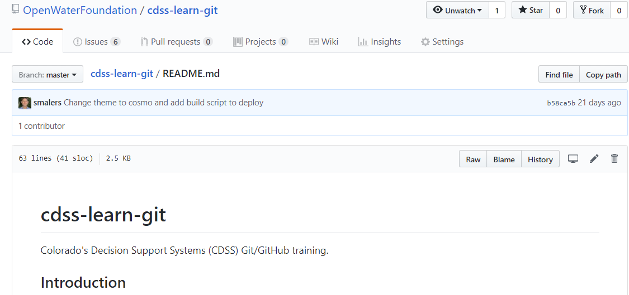Click the Wiki book icon

pos(314,42)
